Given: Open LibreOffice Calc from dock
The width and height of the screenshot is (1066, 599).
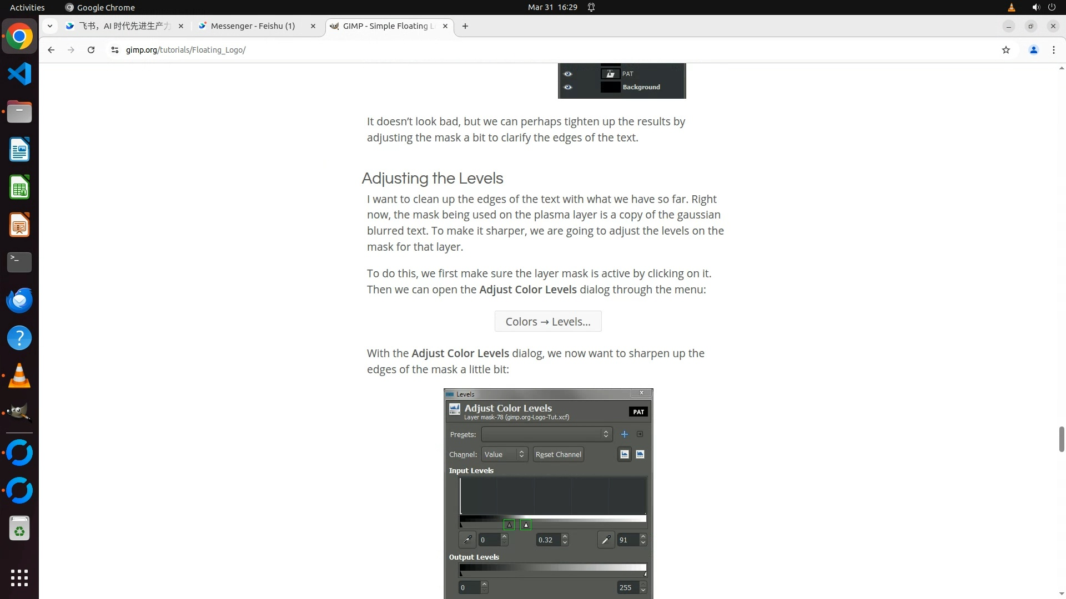Looking at the screenshot, I should tap(19, 187).
